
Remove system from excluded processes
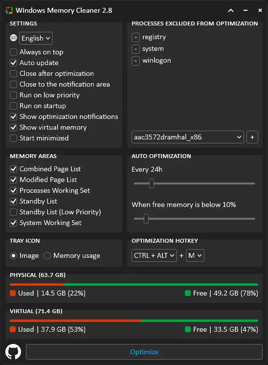click(135, 49)
